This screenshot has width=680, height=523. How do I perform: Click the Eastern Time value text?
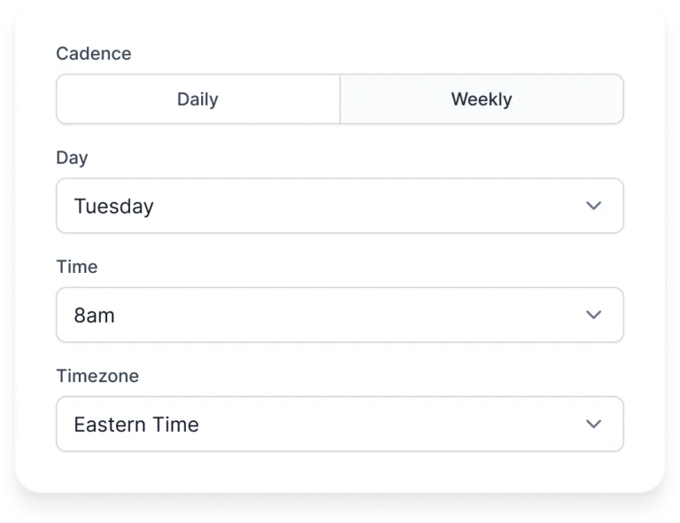pyautogui.click(x=136, y=425)
